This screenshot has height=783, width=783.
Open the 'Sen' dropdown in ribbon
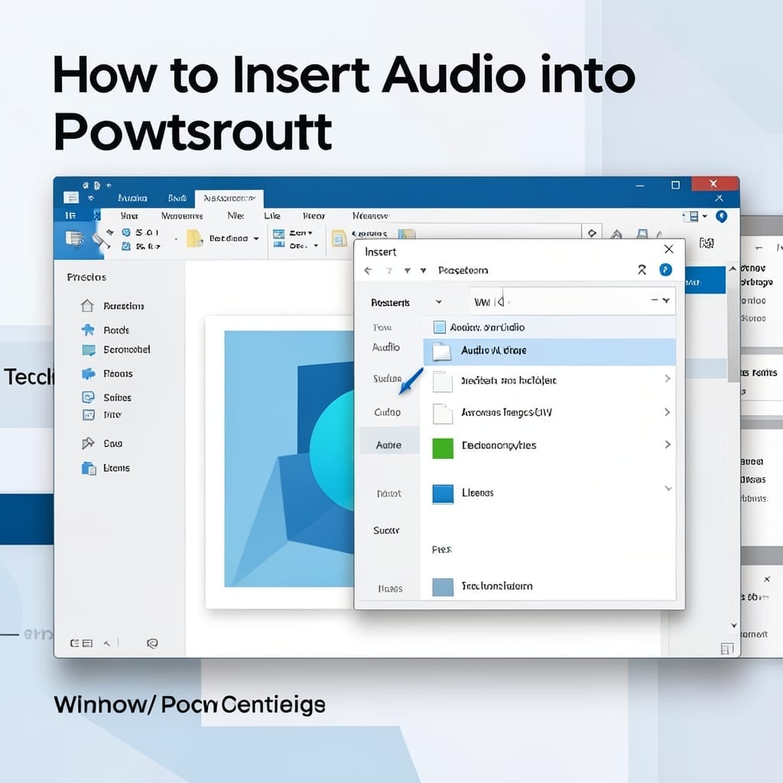coord(310,232)
